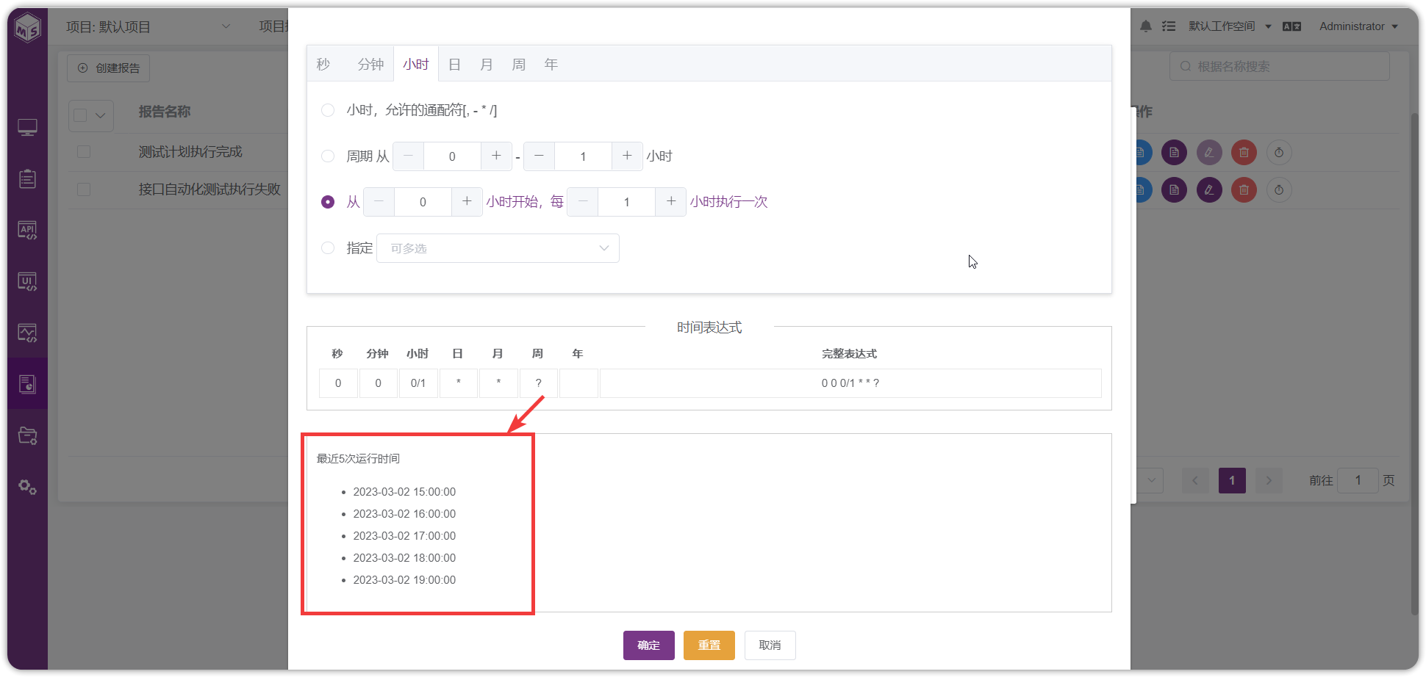Open the report statistics sidebar icon
1426x677 pixels.
28,384
